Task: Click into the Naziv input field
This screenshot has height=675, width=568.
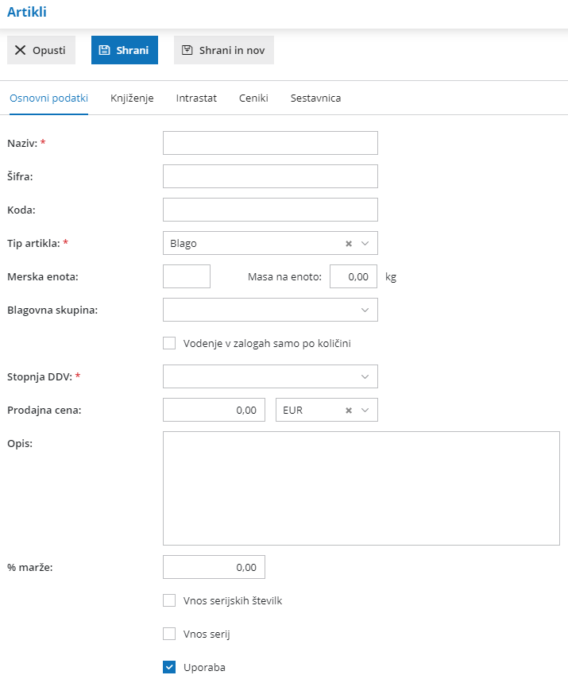Action: pos(270,143)
